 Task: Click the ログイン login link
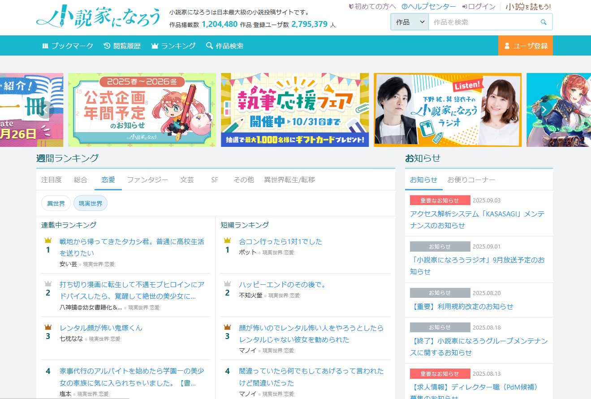click(479, 7)
